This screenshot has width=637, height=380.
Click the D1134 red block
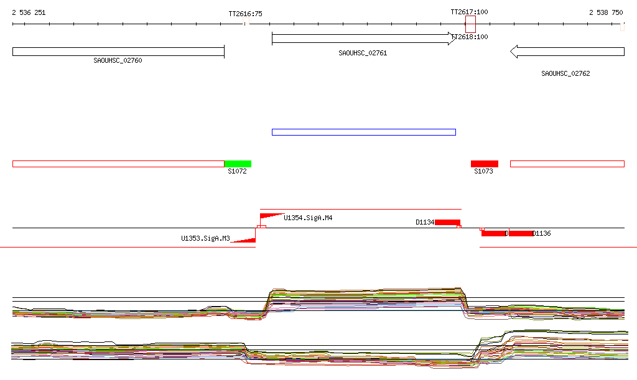pyautogui.click(x=447, y=222)
